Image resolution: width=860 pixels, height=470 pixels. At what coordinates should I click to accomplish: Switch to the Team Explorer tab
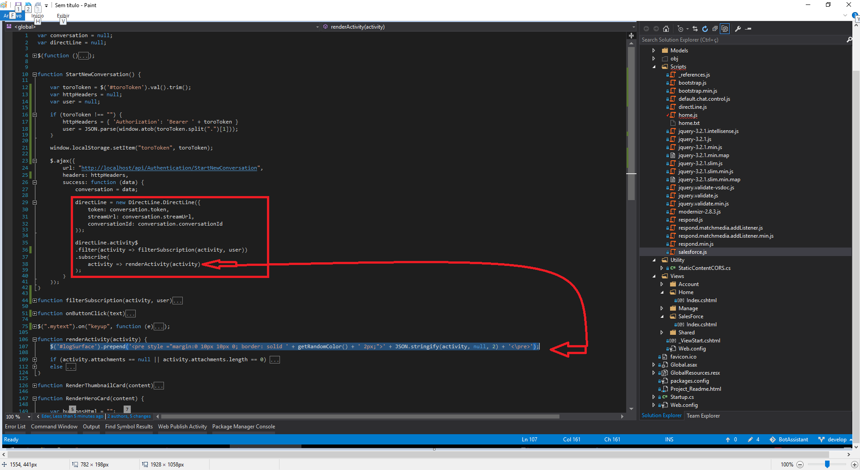[x=703, y=415]
